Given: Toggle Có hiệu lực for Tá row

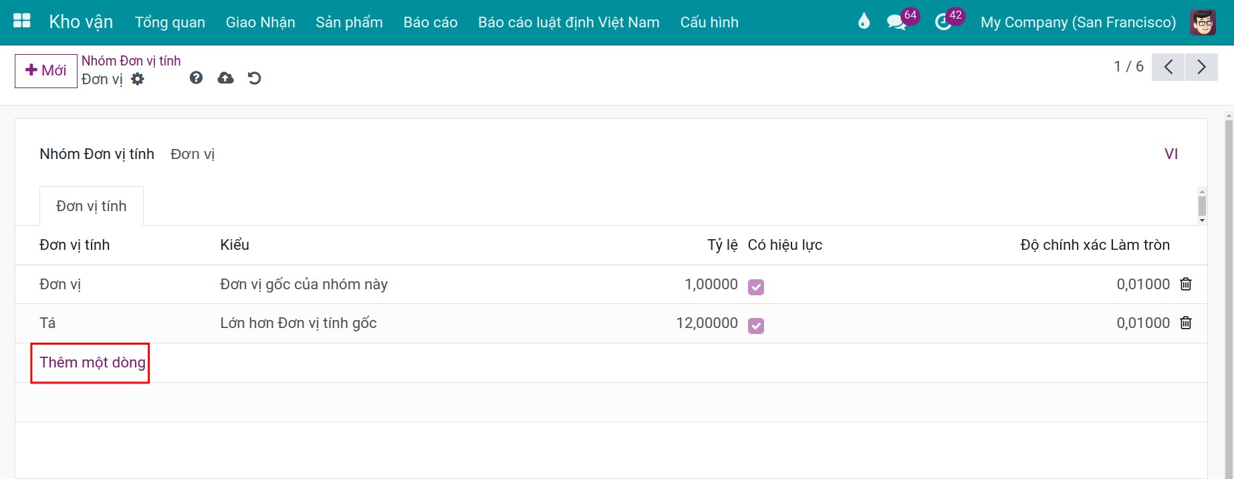Looking at the screenshot, I should 756,325.
